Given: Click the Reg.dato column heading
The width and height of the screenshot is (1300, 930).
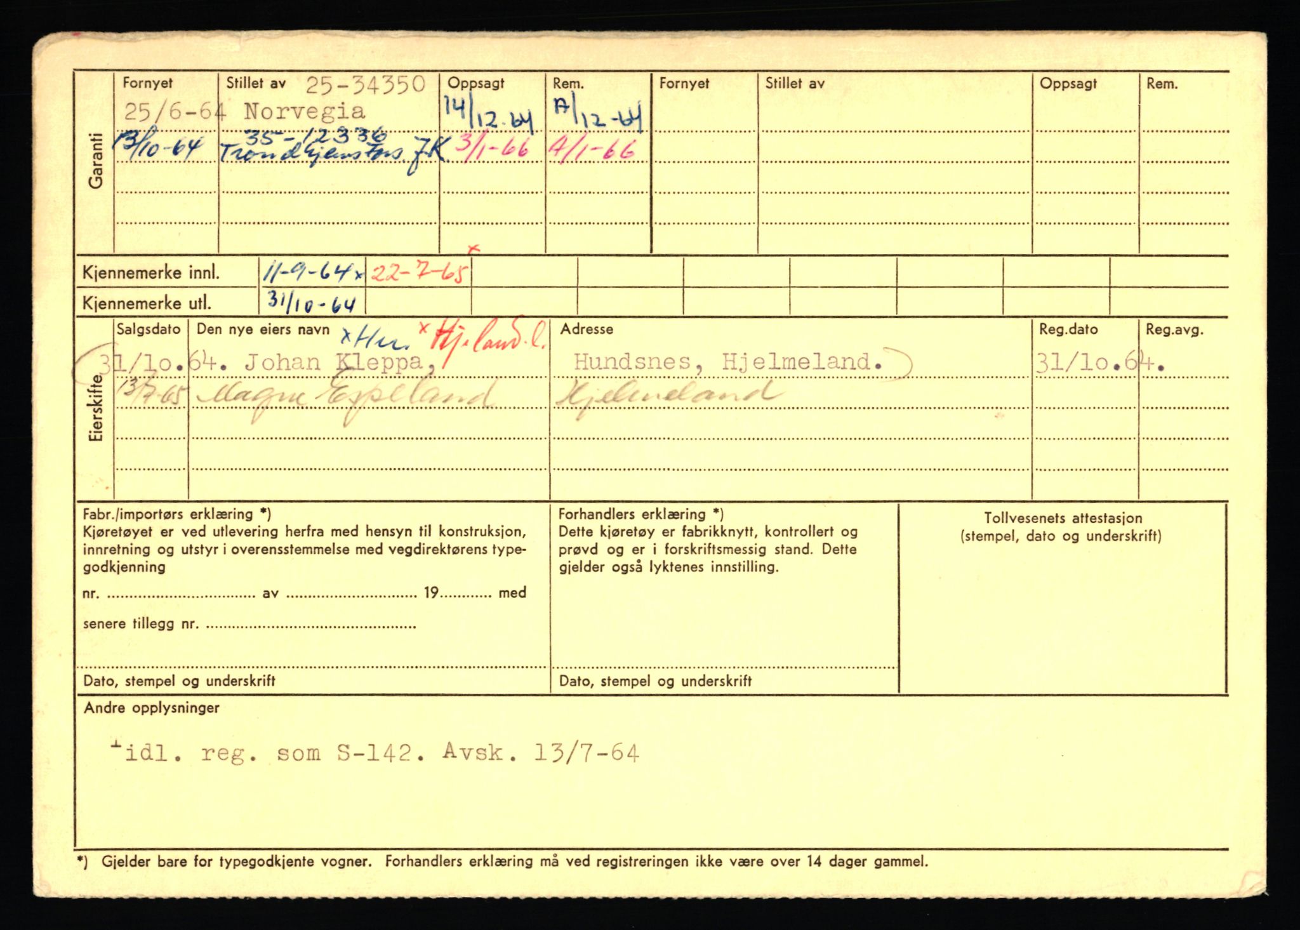Looking at the screenshot, I should click(x=1068, y=330).
